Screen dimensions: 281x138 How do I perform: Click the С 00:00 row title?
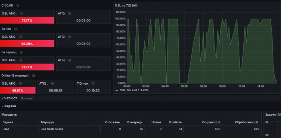tap(7, 5)
